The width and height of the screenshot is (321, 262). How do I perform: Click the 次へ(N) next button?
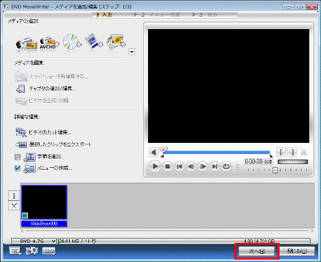(x=257, y=251)
